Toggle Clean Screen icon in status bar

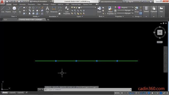[164, 93]
